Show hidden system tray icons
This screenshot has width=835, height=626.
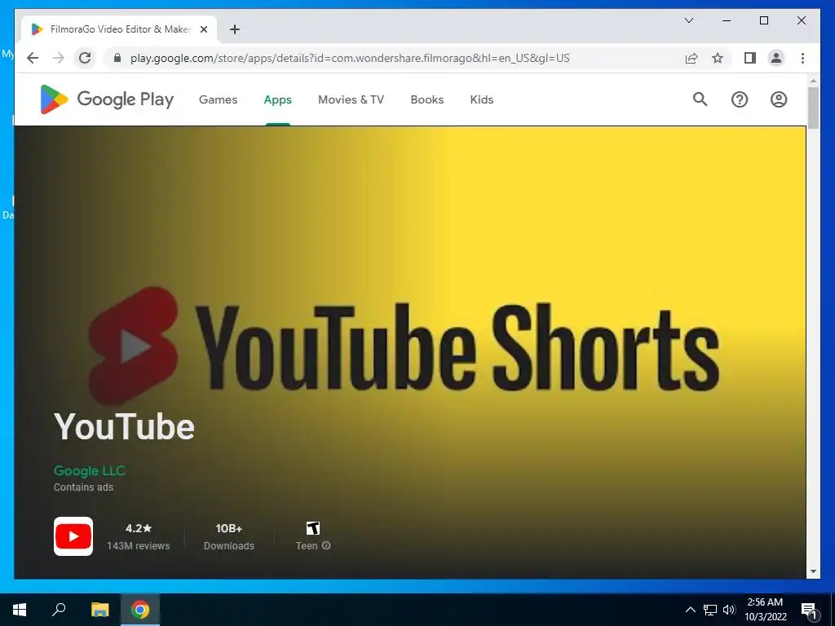pyautogui.click(x=690, y=610)
